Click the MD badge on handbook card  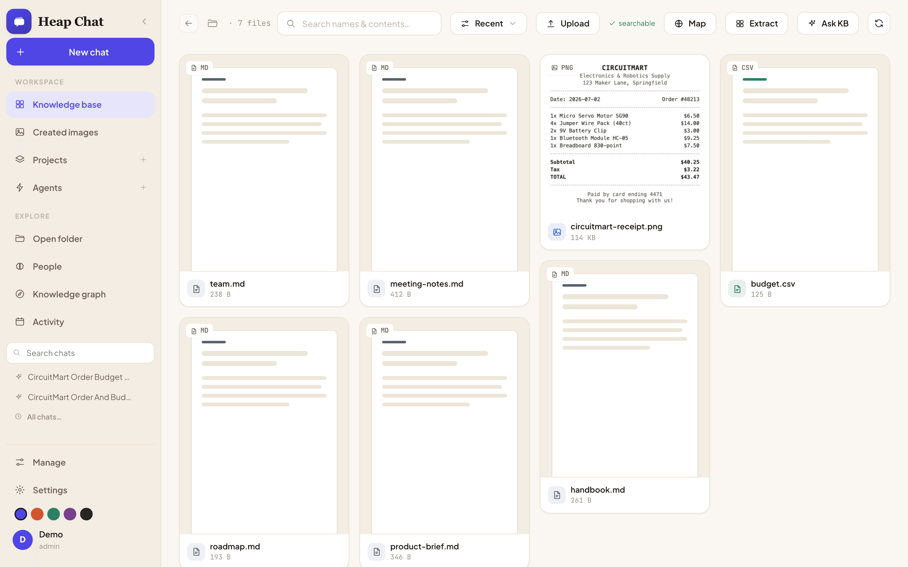click(560, 274)
